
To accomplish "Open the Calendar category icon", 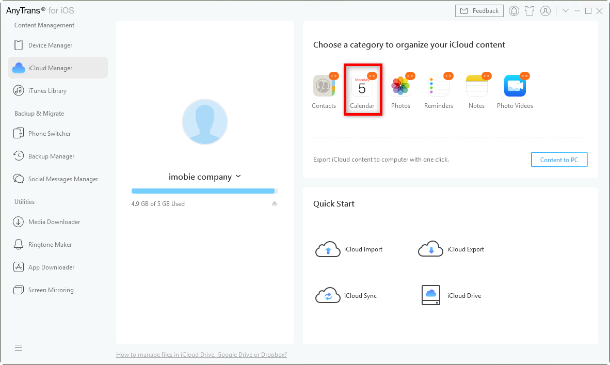I will pyautogui.click(x=362, y=86).
